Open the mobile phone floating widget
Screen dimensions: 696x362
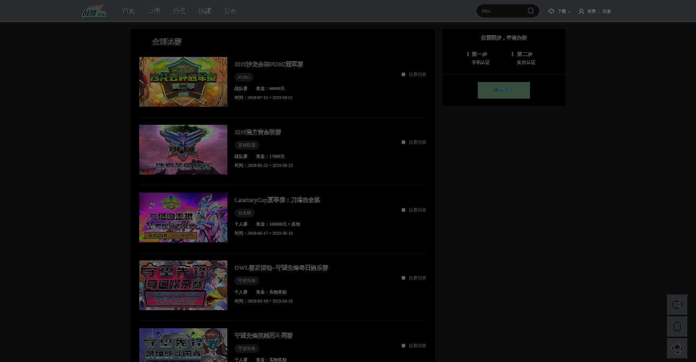[677, 326]
